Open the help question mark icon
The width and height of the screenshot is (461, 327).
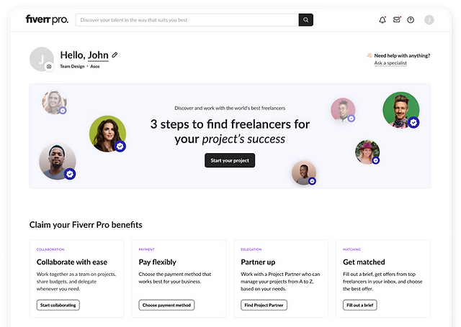[x=411, y=19]
